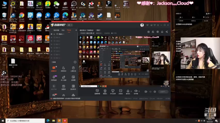
Task: Click the unlock padlock icon in stream header
Action: [x=153, y=32]
